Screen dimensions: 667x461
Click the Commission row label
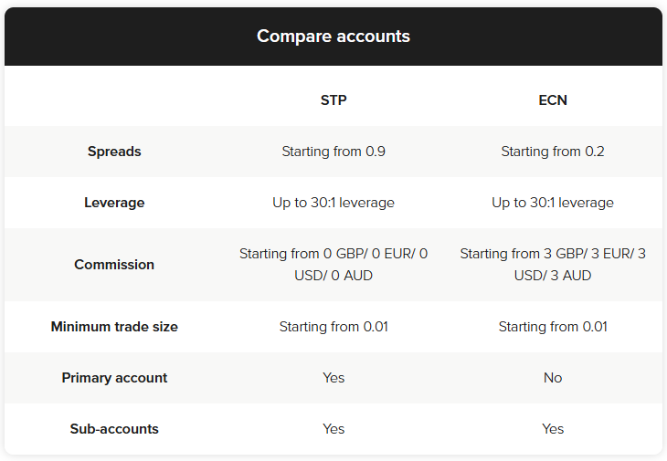coord(114,265)
